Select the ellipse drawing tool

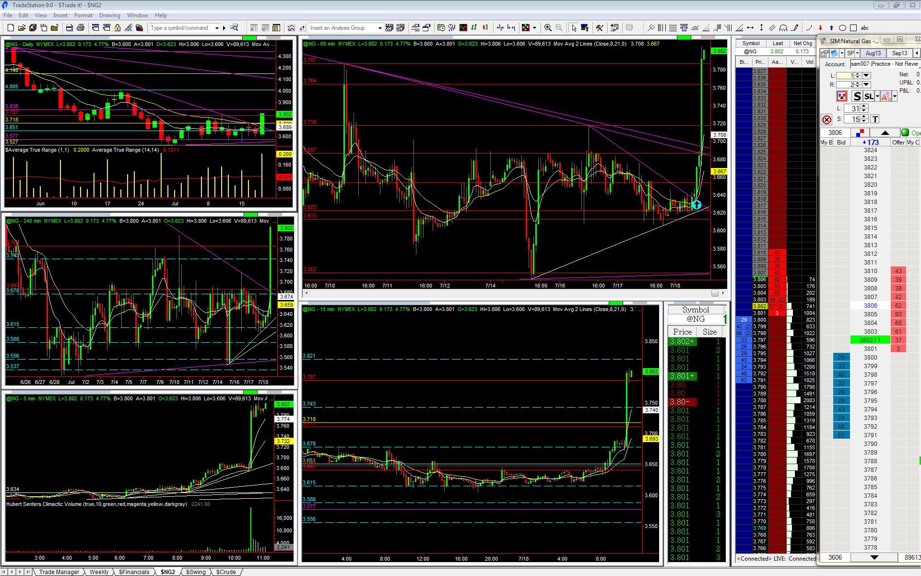[x=842, y=28]
